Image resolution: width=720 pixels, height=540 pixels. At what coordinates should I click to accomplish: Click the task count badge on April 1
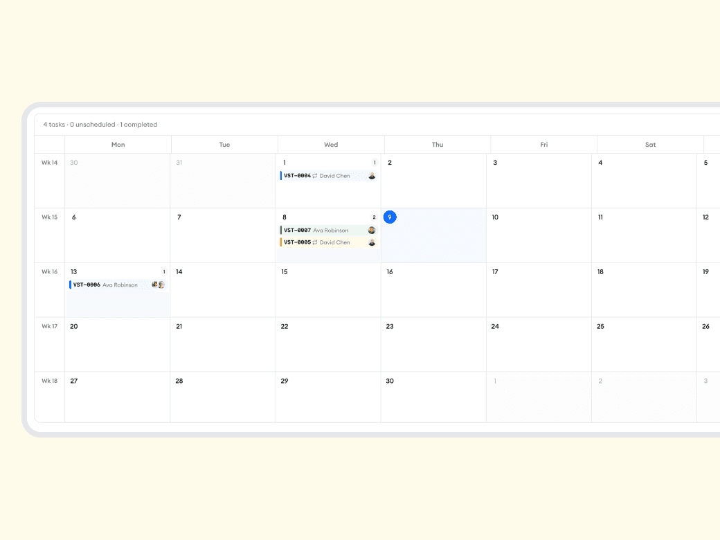pyautogui.click(x=375, y=162)
